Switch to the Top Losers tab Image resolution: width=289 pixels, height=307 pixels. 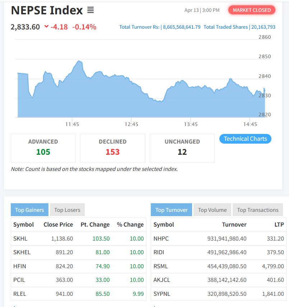pyautogui.click(x=67, y=210)
